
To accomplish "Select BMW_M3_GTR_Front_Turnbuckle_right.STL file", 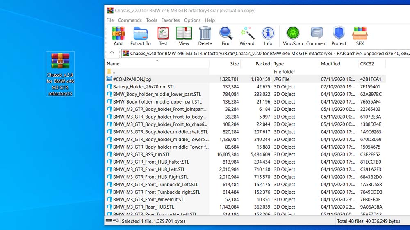I will pos(156,192).
